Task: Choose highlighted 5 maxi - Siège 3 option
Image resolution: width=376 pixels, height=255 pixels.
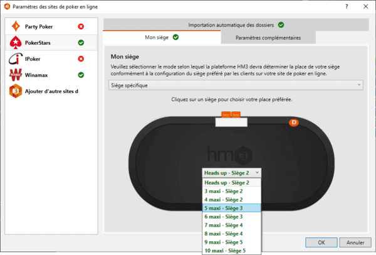Action: (x=232, y=208)
